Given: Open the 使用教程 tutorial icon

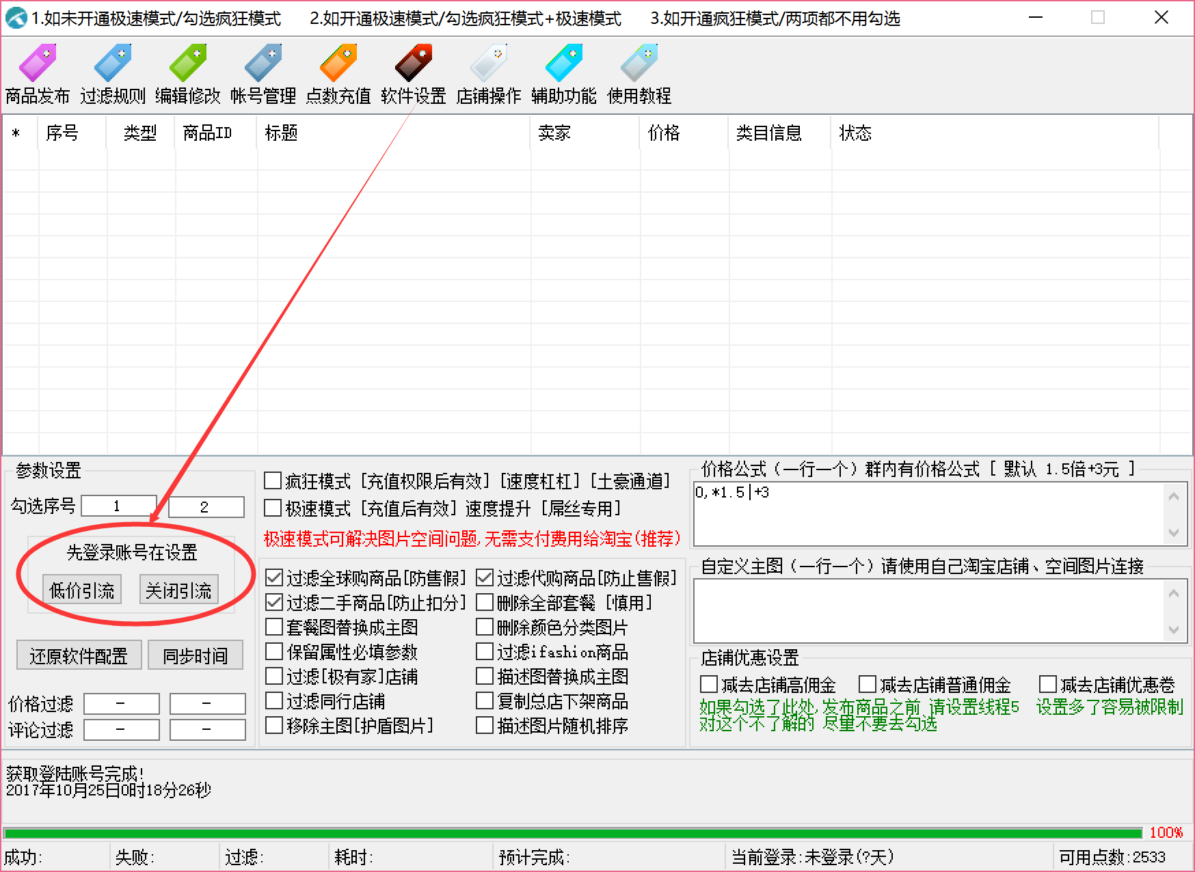Looking at the screenshot, I should point(639,64).
